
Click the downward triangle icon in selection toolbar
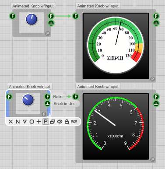(x=25, y=121)
